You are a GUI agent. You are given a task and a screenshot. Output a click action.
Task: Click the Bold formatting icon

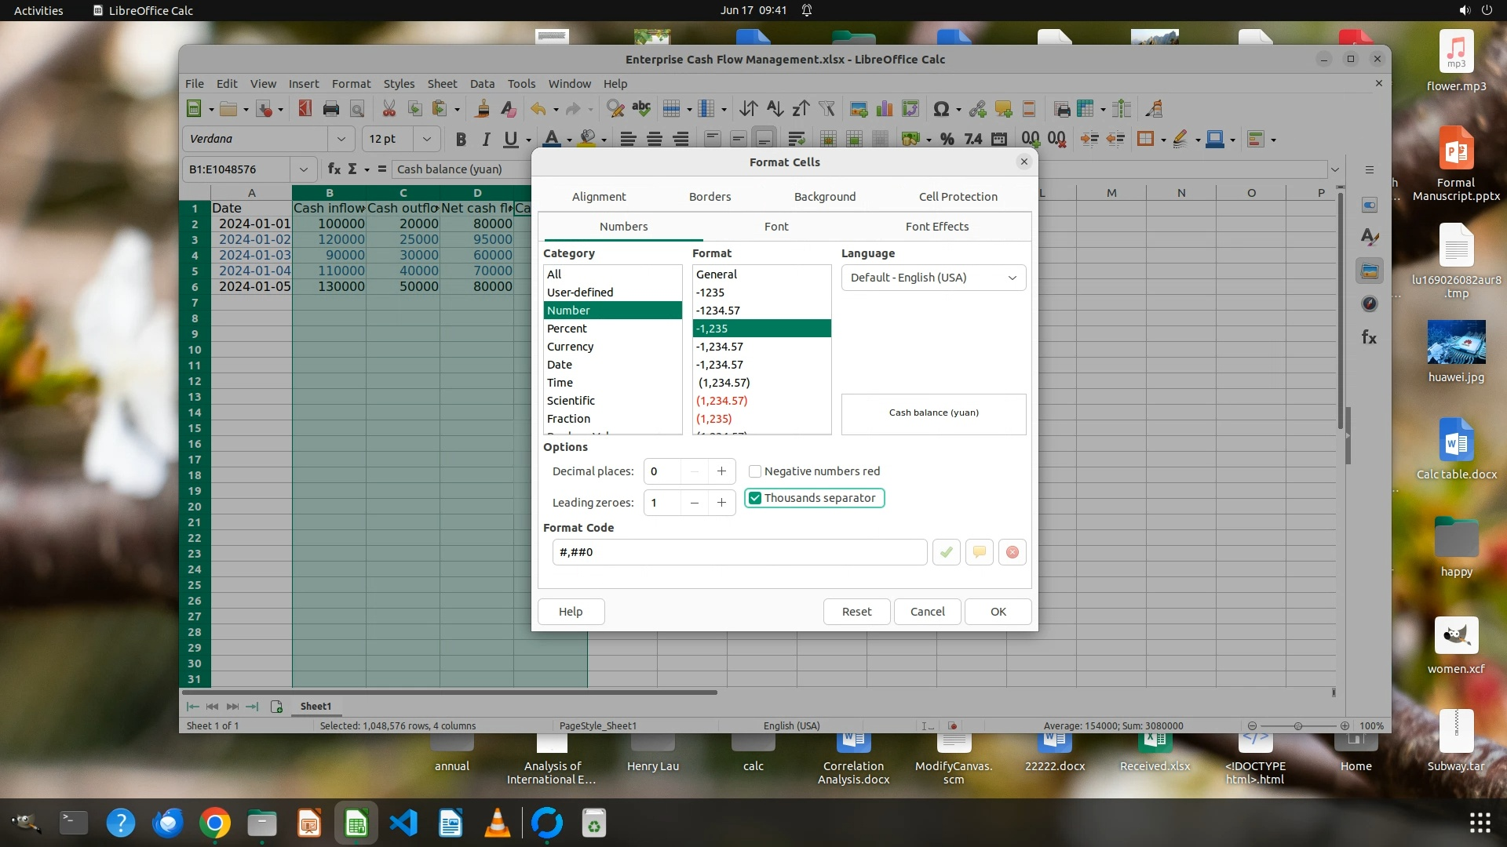pos(461,140)
